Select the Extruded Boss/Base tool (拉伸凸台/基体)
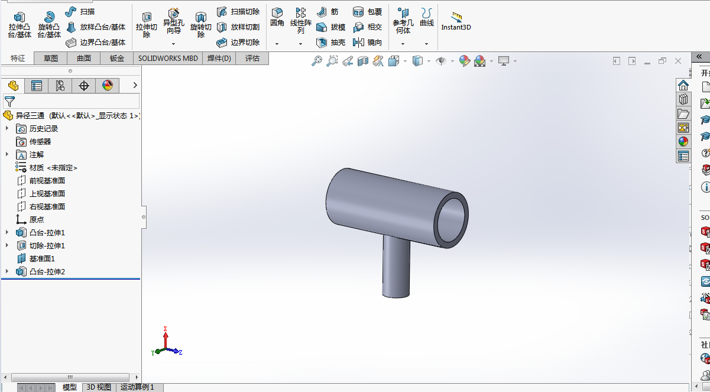 (20, 24)
